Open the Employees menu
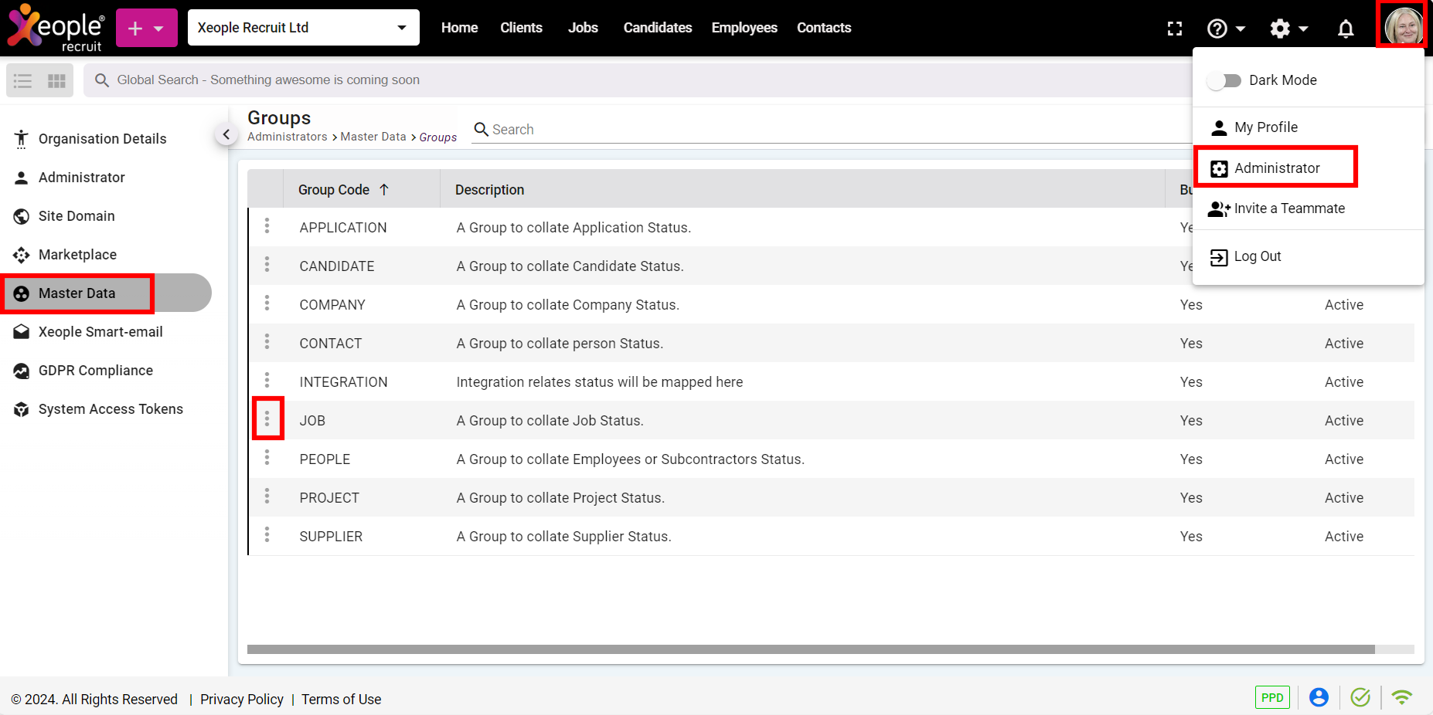This screenshot has height=715, width=1433. tap(744, 28)
